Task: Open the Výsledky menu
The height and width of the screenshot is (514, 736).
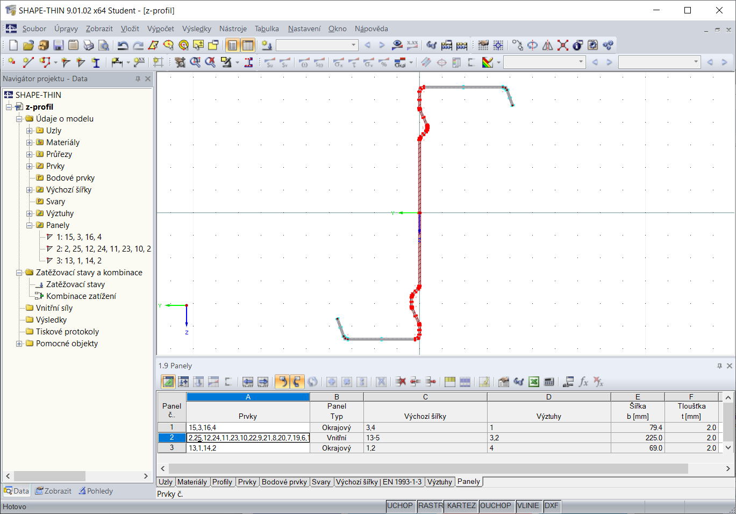Action: click(x=197, y=29)
